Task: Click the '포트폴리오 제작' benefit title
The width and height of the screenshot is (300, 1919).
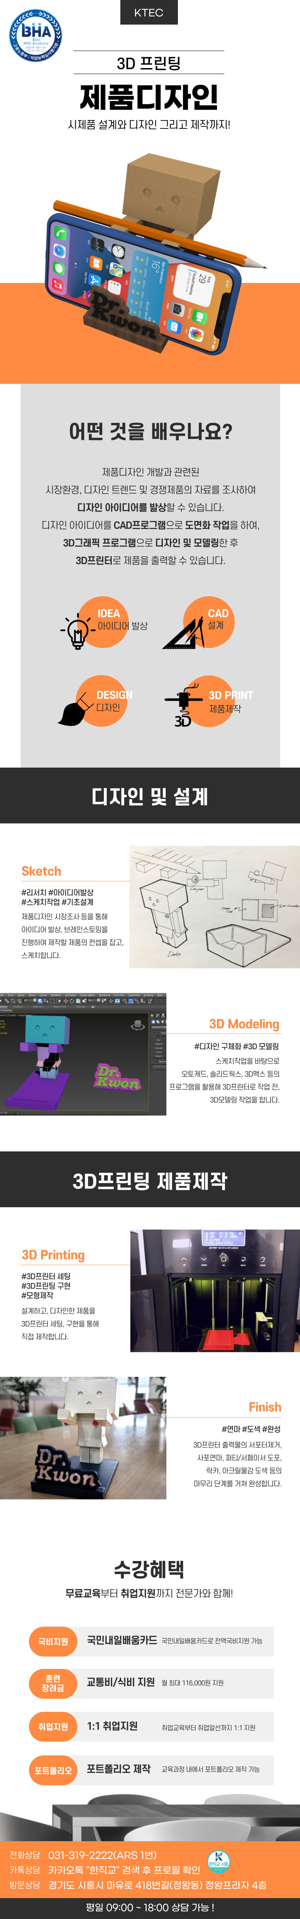Action: pyautogui.click(x=119, y=1769)
